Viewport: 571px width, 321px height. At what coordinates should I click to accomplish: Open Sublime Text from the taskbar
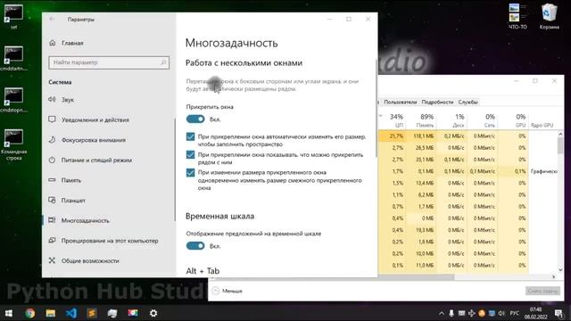coord(92,313)
